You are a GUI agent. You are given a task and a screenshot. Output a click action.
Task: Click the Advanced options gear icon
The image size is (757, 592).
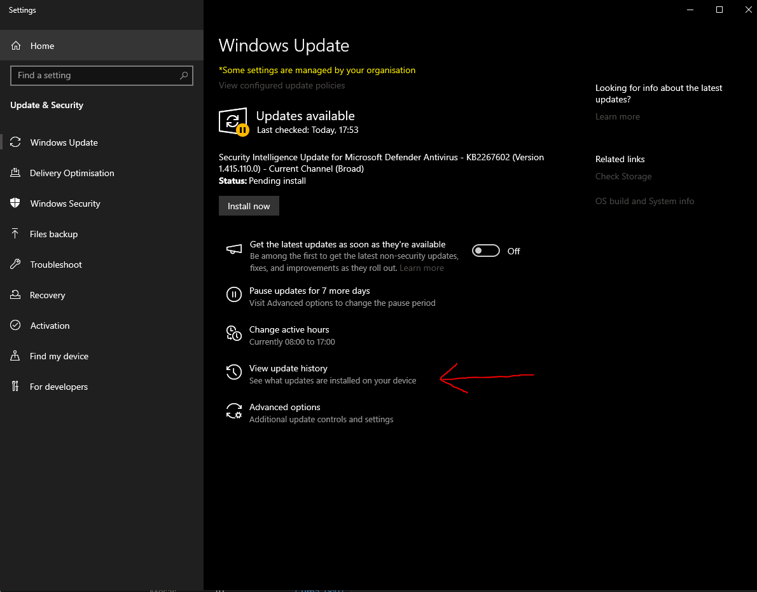(234, 411)
